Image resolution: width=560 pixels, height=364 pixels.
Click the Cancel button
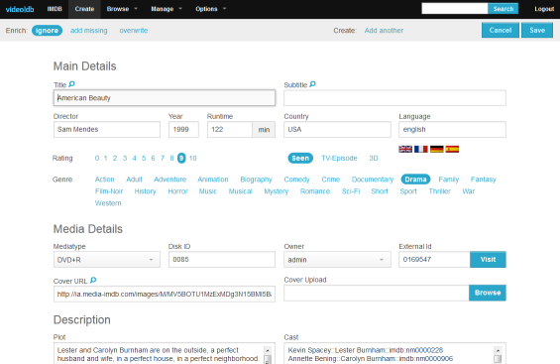coord(501,31)
